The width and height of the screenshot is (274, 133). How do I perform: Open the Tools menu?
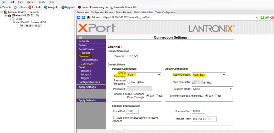[42, 2]
